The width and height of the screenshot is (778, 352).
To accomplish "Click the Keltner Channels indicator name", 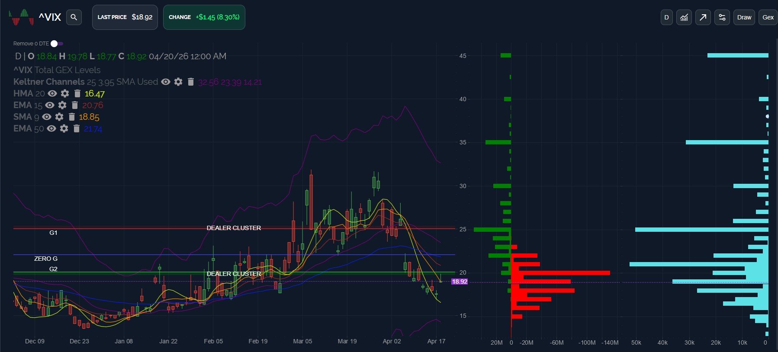I will tap(49, 82).
